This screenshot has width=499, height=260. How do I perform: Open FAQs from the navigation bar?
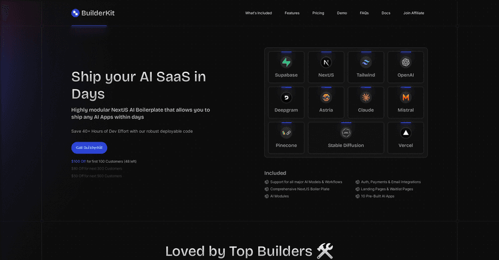(364, 13)
